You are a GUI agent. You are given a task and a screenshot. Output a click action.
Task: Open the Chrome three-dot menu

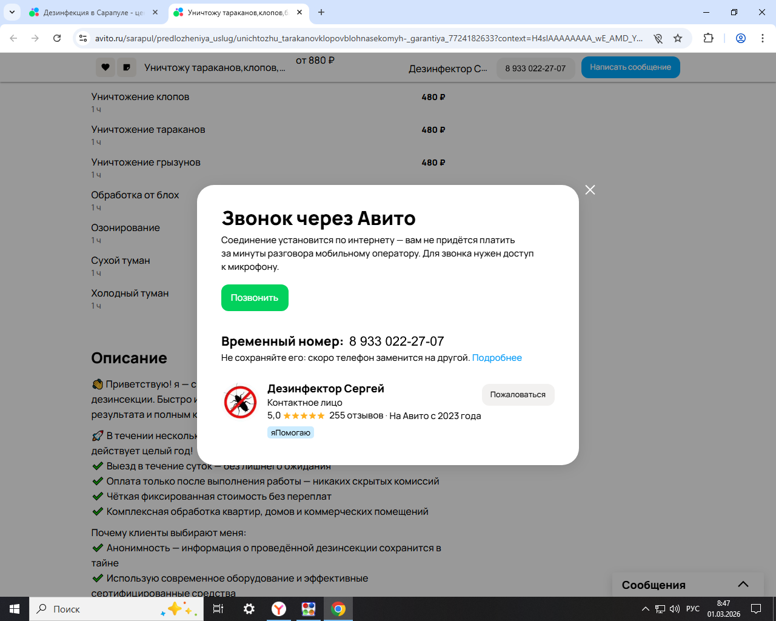[x=763, y=38]
